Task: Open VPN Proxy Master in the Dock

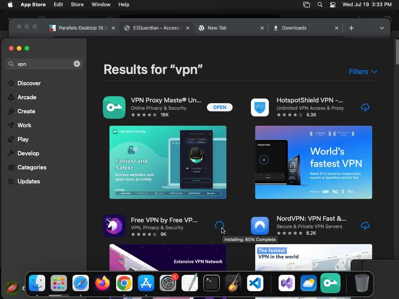Action: [330, 283]
